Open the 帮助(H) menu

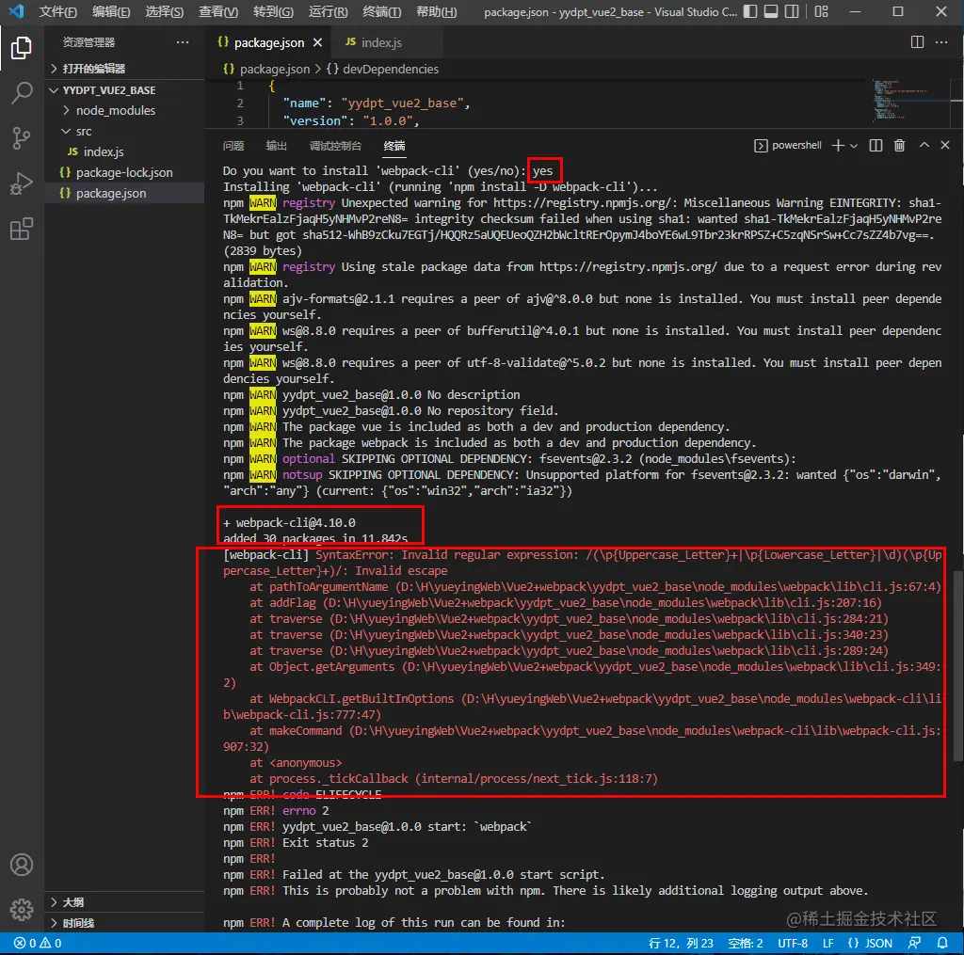tap(437, 11)
